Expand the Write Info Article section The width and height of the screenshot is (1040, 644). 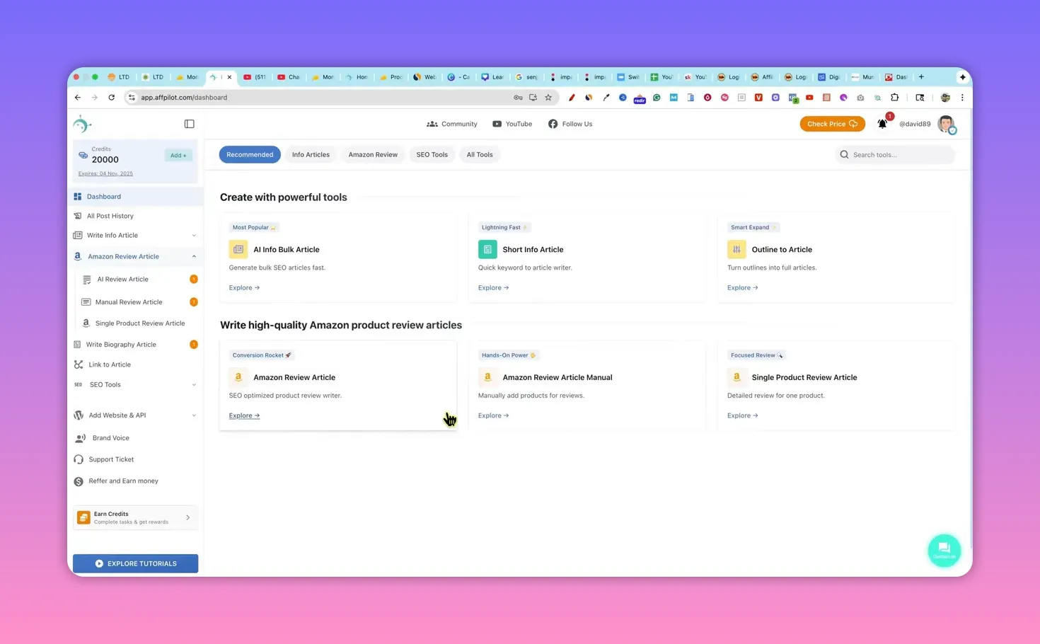[194, 235]
